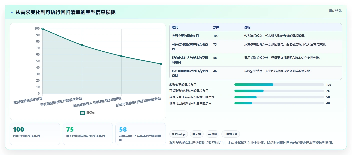Click y-axis label 50

[38, 61]
